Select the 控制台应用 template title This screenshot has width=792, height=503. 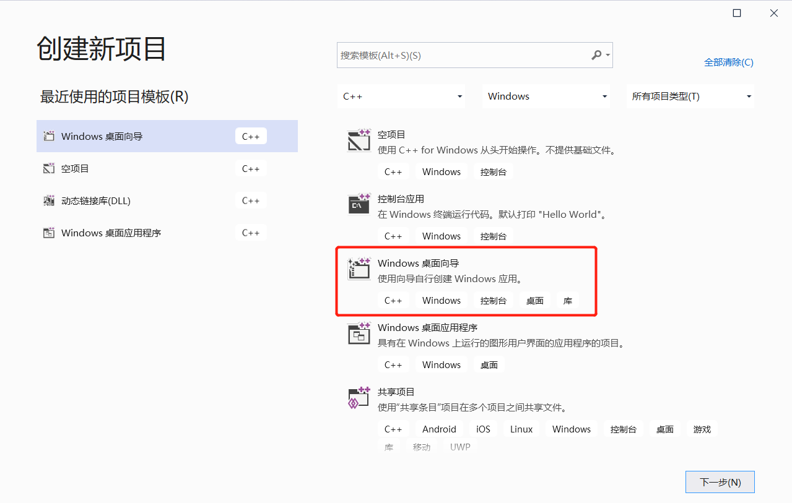[x=401, y=199]
